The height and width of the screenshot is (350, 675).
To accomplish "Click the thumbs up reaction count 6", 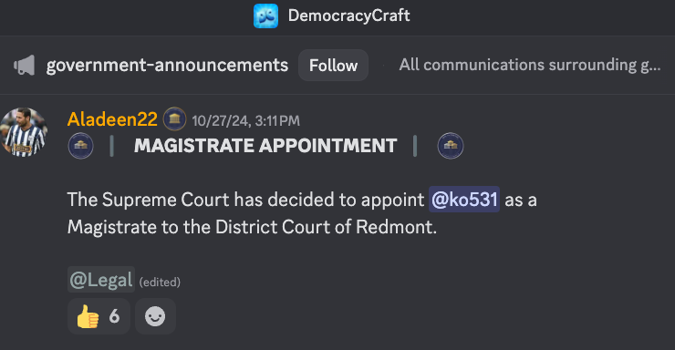I will coord(114,316).
